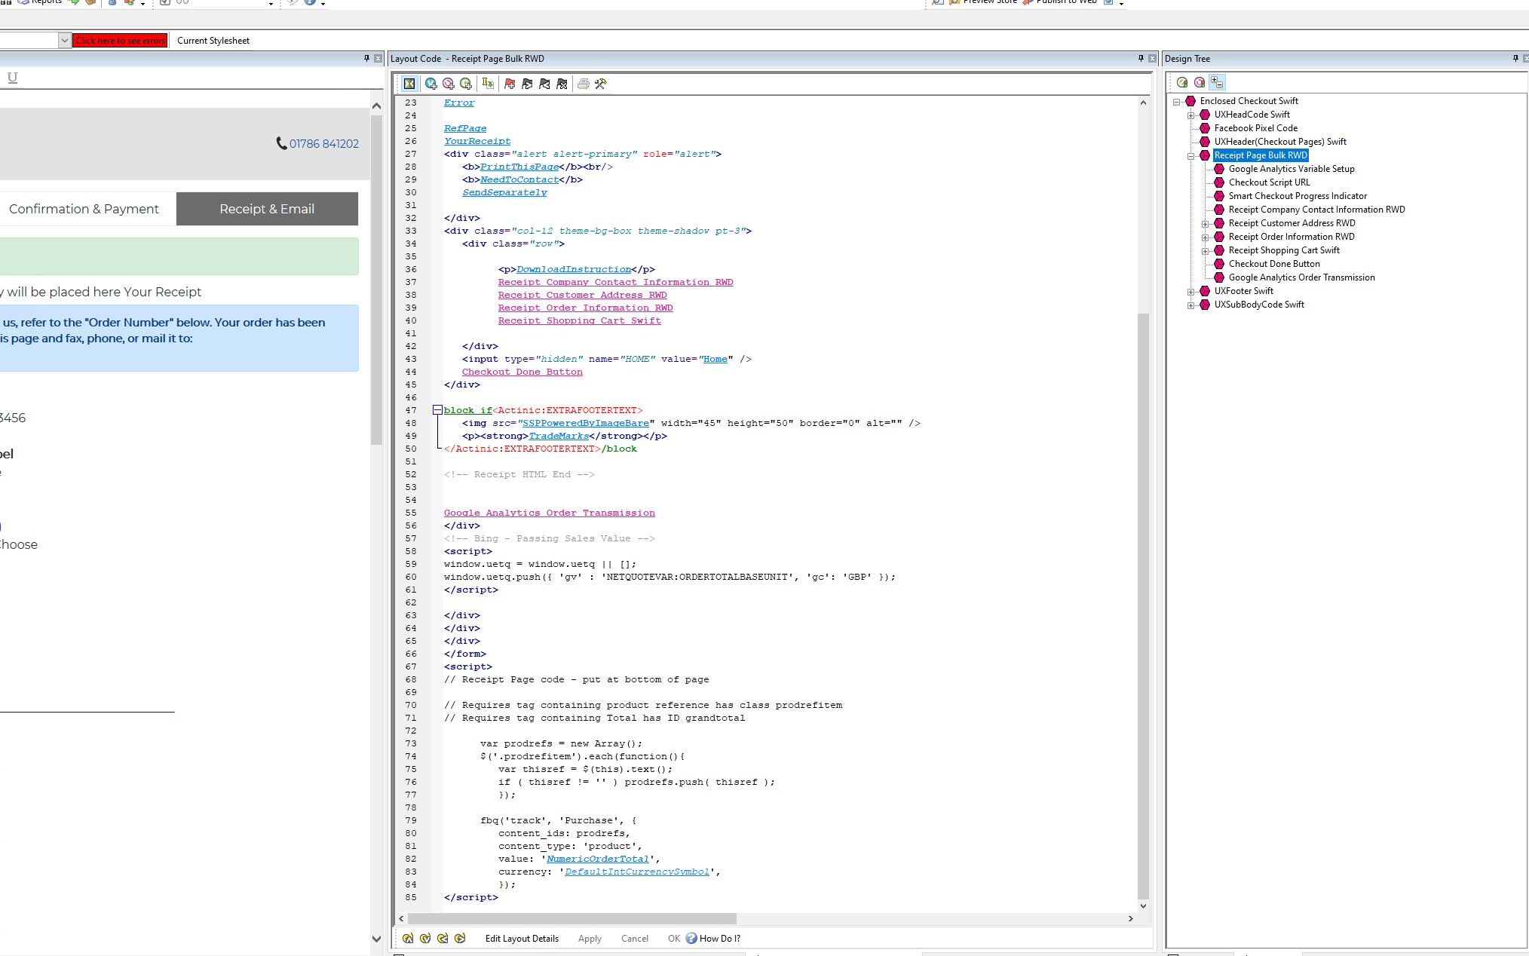Screen dimensions: 1529x956
Task: Select Google Analytics Order Transmission tree item
Action: click(x=1301, y=277)
